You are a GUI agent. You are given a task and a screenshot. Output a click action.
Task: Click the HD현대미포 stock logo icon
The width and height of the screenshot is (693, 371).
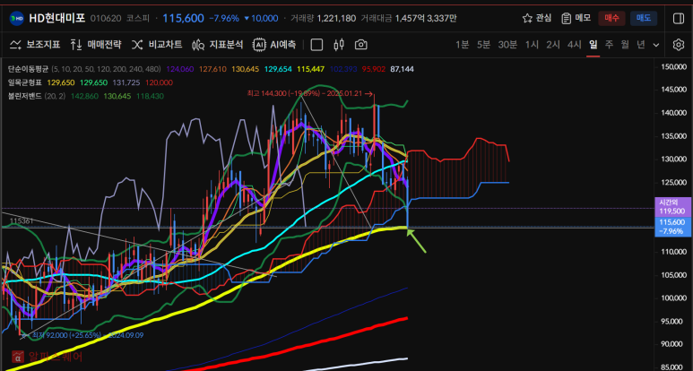point(17,18)
